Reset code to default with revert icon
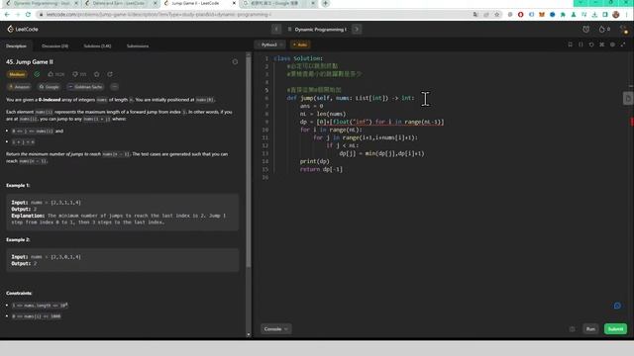Viewport: 634px width, 356px height. (x=591, y=44)
